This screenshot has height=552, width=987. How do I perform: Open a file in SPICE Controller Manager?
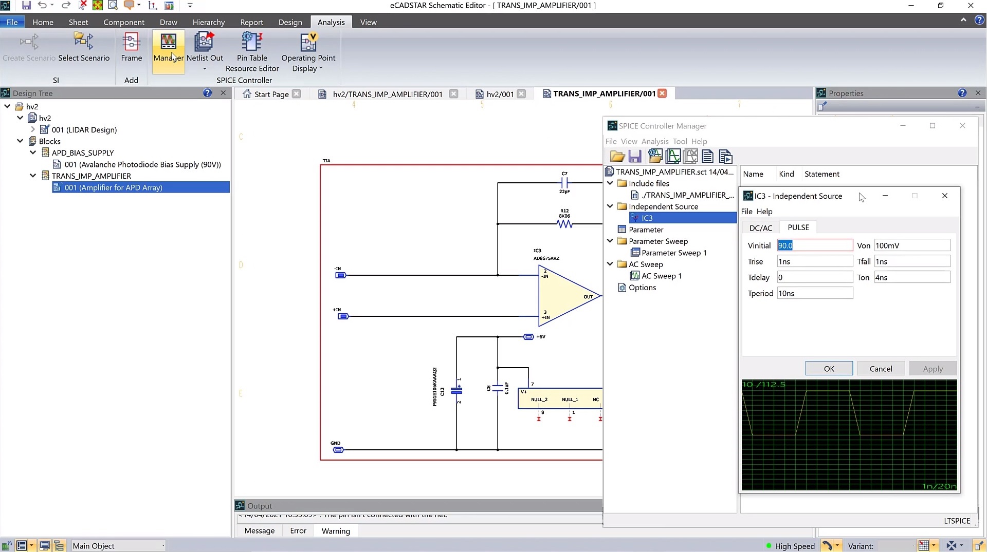click(616, 156)
